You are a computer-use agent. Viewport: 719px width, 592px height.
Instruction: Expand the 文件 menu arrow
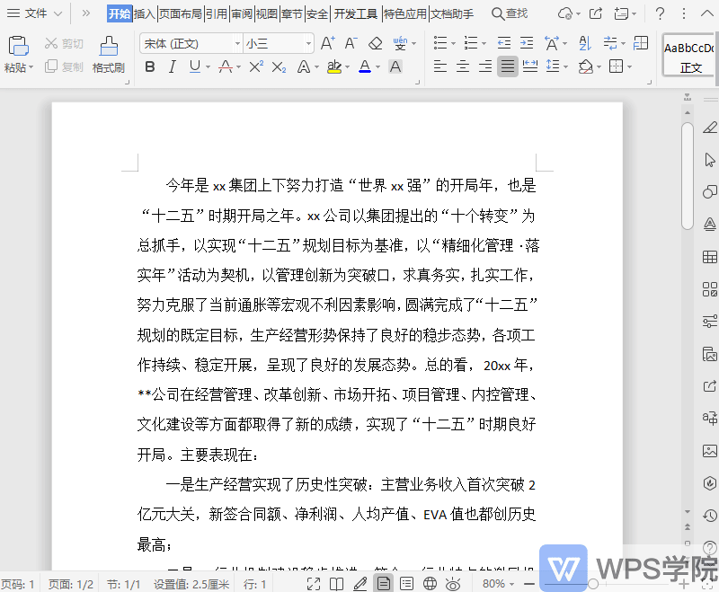tap(58, 13)
